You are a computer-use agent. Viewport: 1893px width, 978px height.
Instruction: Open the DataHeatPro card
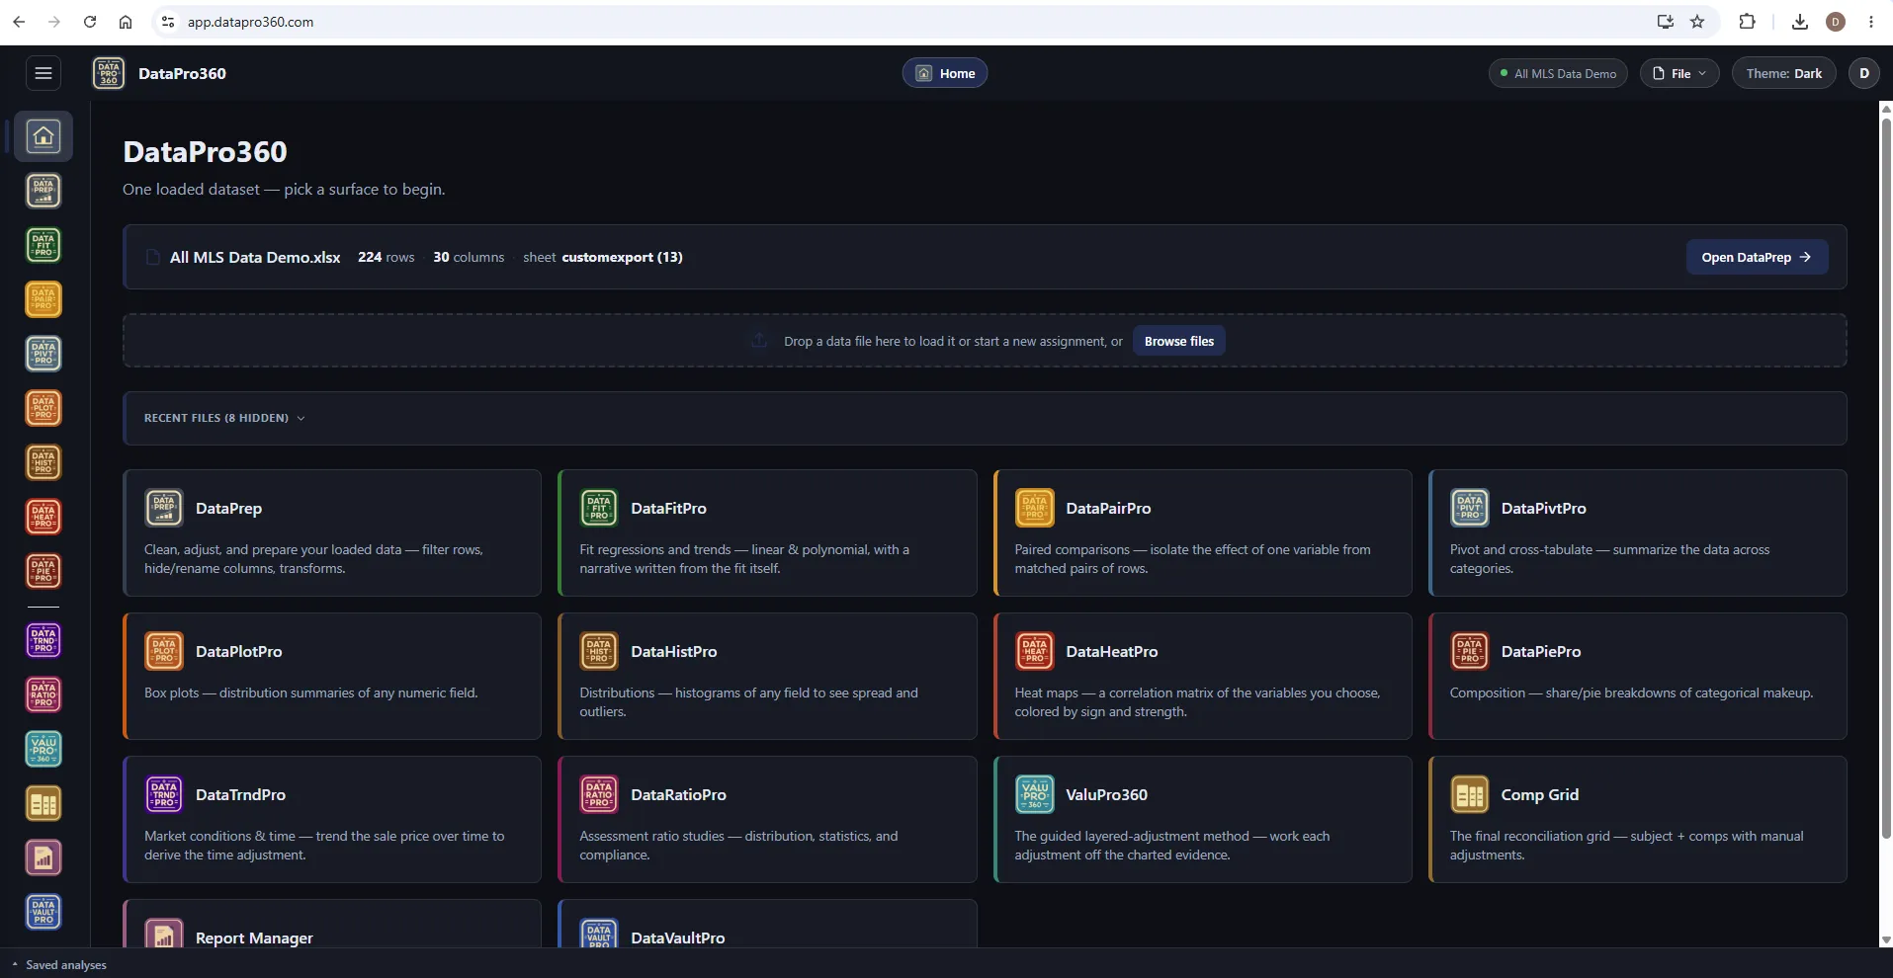1202,676
